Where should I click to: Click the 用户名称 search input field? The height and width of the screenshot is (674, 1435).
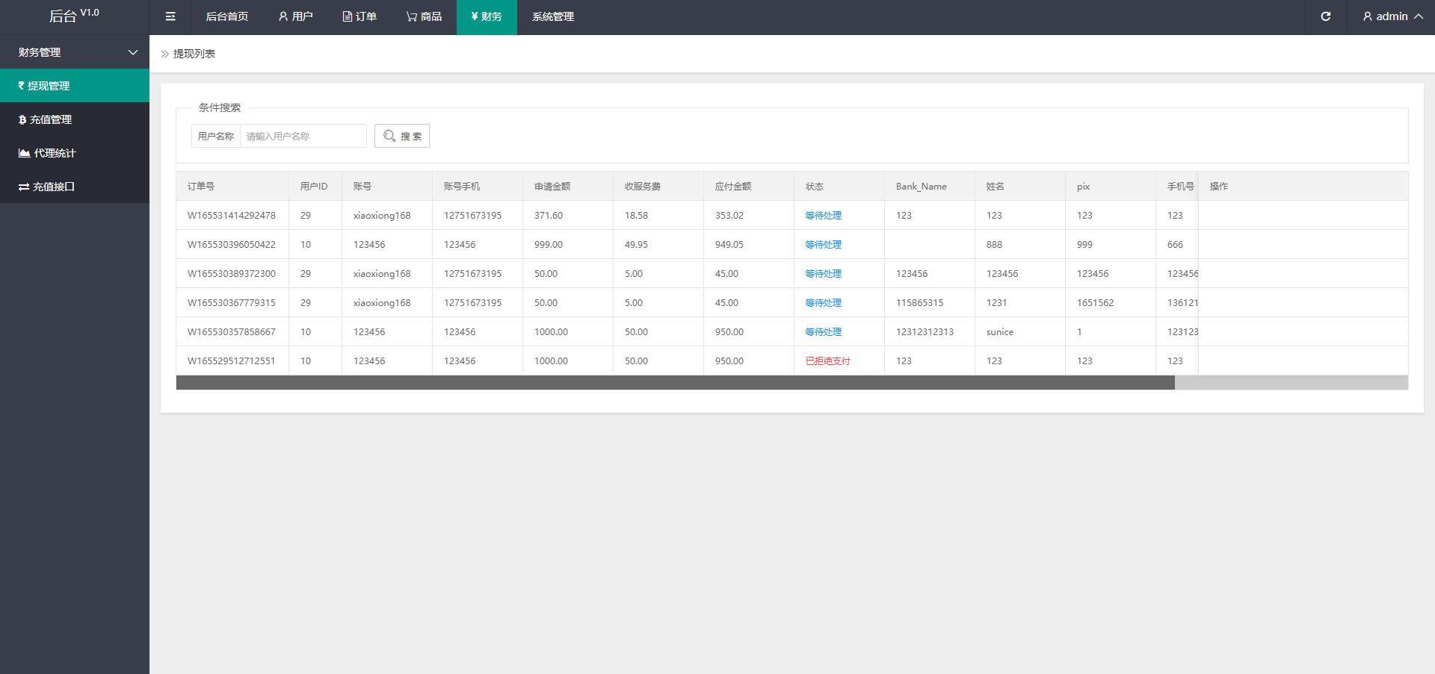pos(303,136)
